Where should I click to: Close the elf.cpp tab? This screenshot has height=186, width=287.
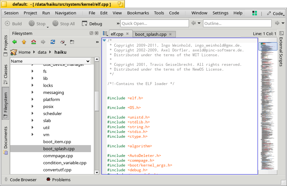(127, 34)
